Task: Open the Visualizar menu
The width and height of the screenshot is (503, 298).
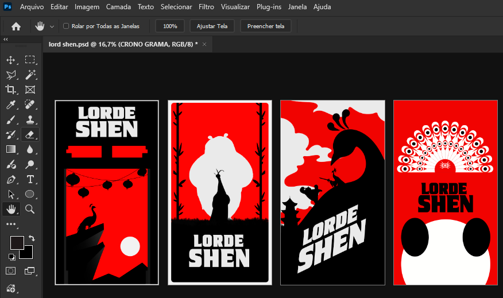Action: coord(235,7)
